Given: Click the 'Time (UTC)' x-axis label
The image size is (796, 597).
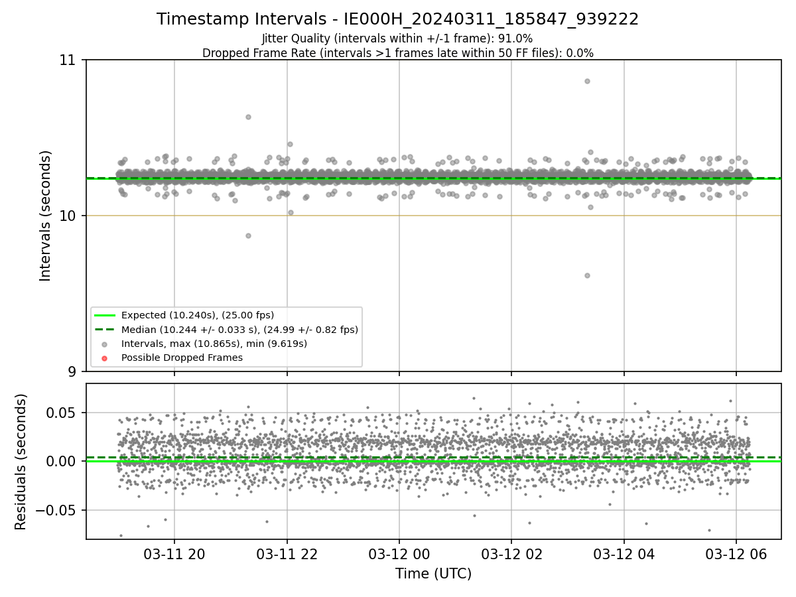Looking at the screenshot, I should tap(433, 574).
